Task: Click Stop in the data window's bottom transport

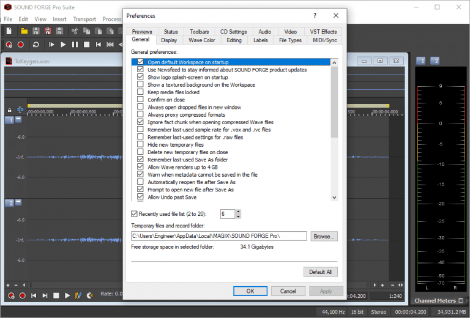Action: pyautogui.click(x=56, y=295)
